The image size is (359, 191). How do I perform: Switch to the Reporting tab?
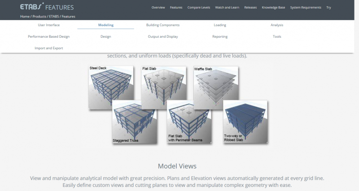coord(220,36)
